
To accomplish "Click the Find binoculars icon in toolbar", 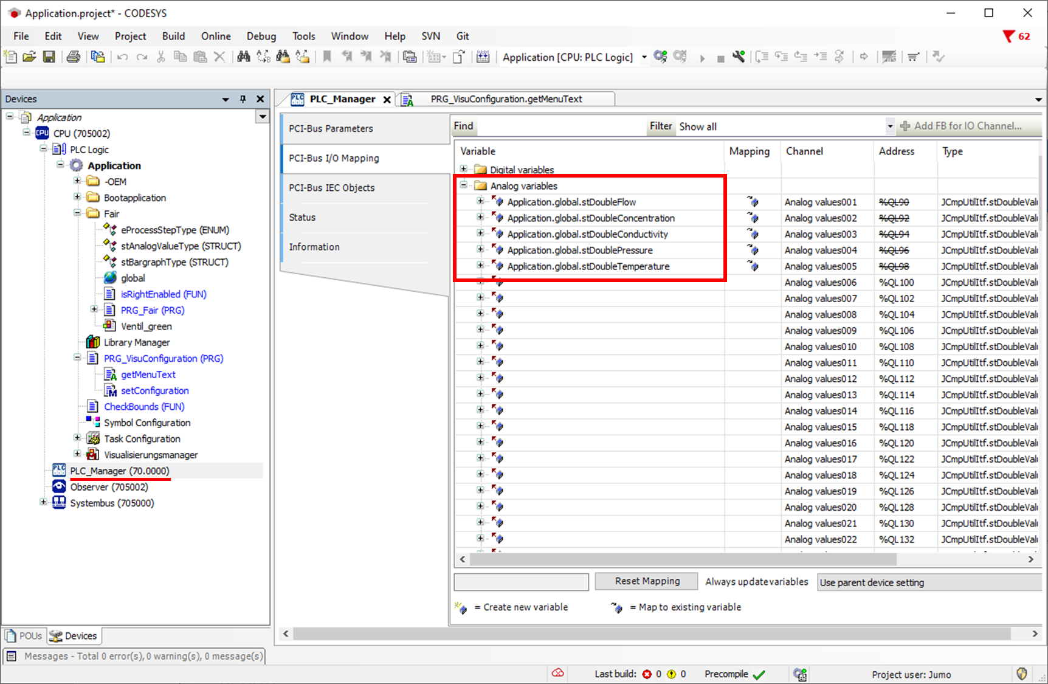I will coord(243,57).
